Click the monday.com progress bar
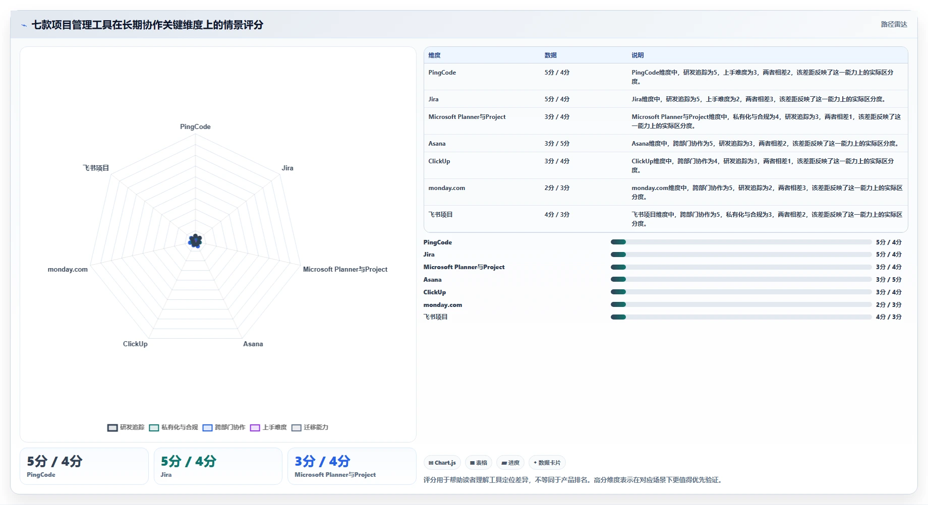The height and width of the screenshot is (505, 928). click(x=741, y=304)
